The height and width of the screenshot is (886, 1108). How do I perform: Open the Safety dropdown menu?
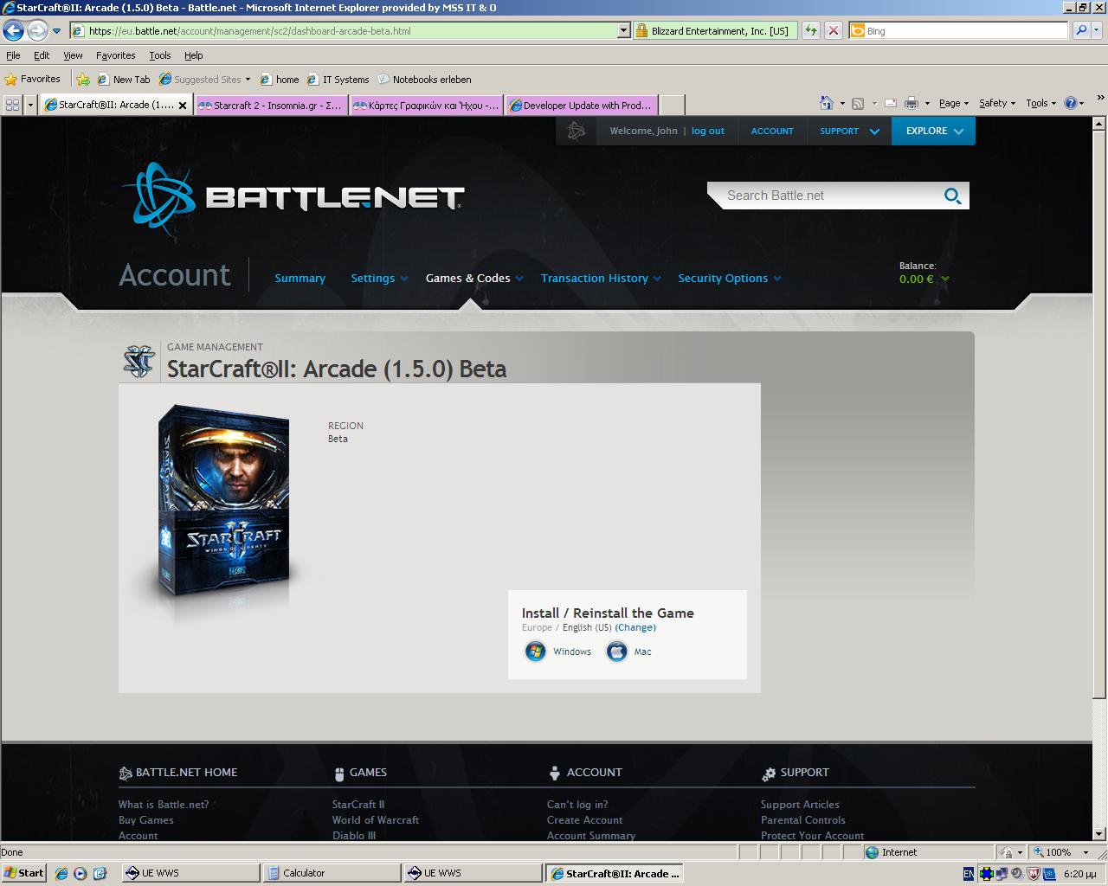[x=997, y=103]
